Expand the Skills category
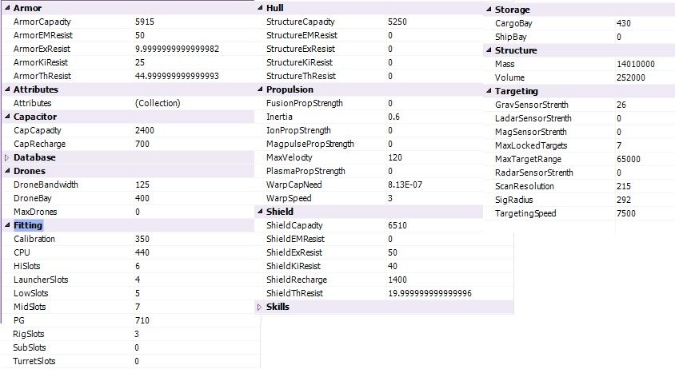This screenshot has height=373, width=675. [259, 307]
